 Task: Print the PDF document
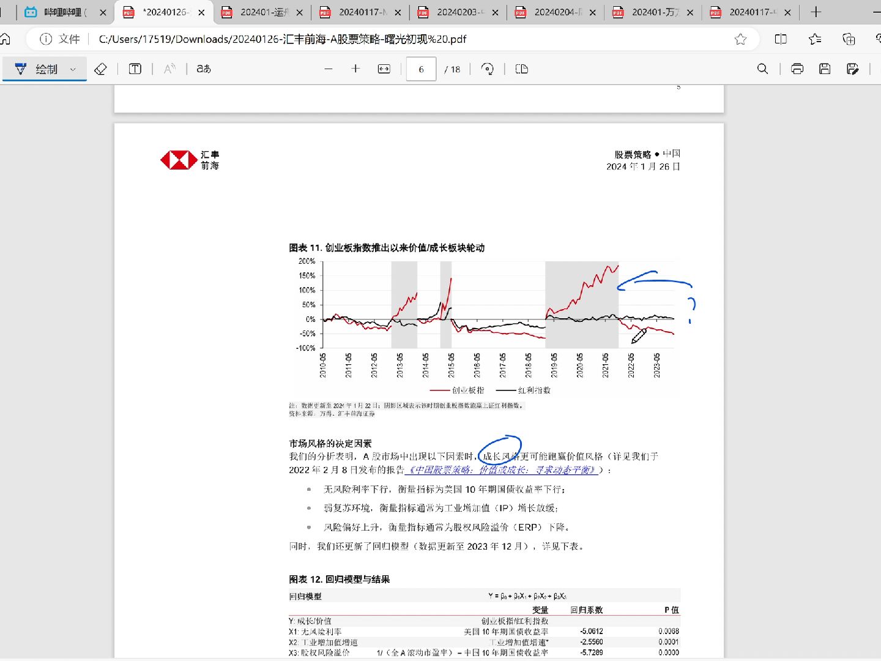(797, 69)
